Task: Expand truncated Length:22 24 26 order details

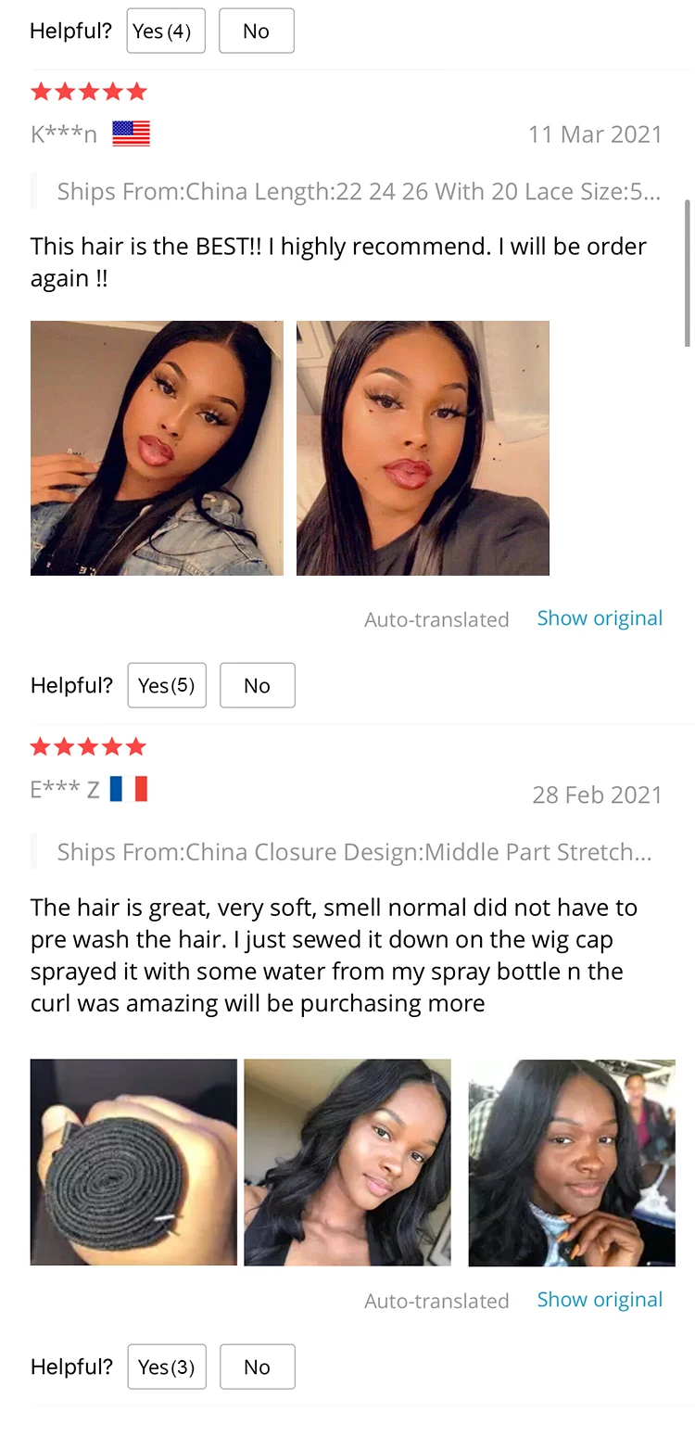Action: click(359, 192)
